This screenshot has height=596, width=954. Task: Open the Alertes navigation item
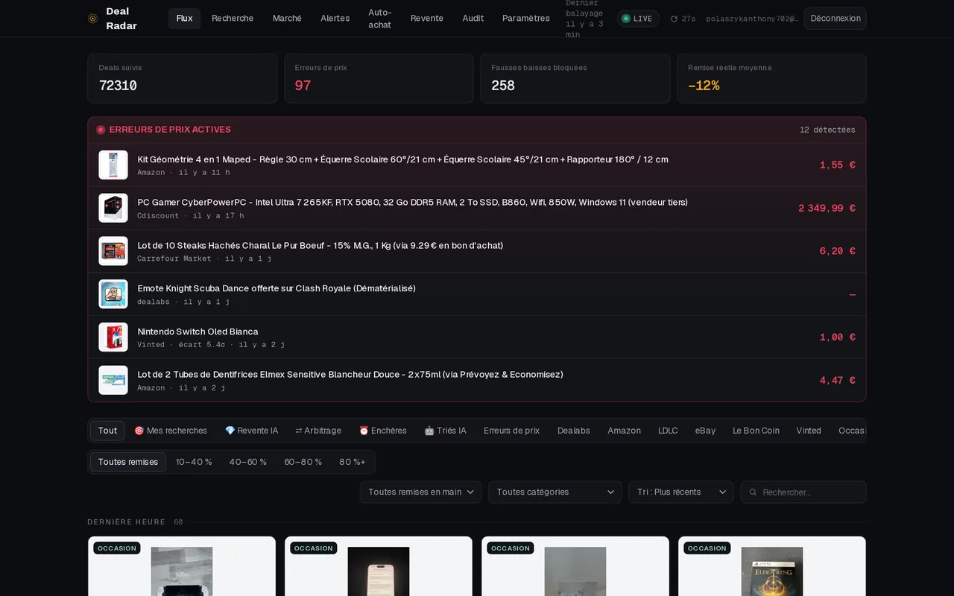335,19
